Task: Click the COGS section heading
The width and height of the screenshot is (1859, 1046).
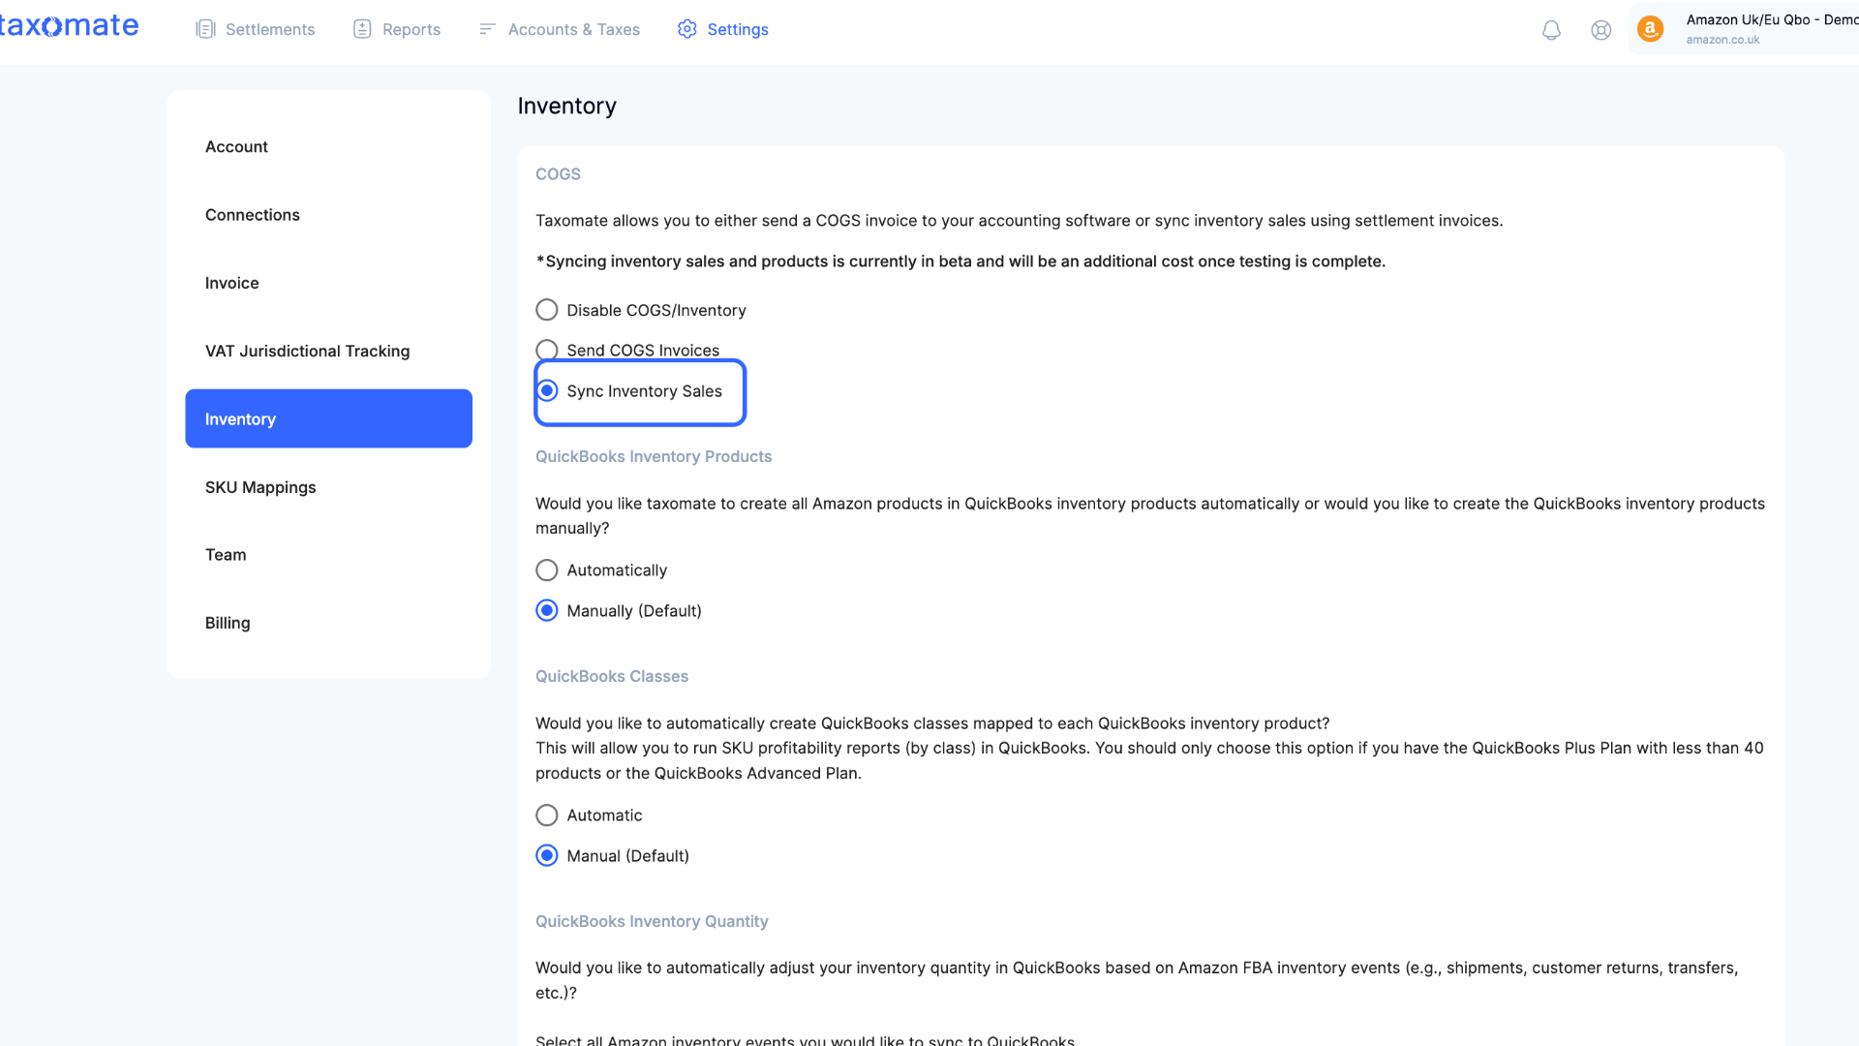Action: (x=558, y=174)
